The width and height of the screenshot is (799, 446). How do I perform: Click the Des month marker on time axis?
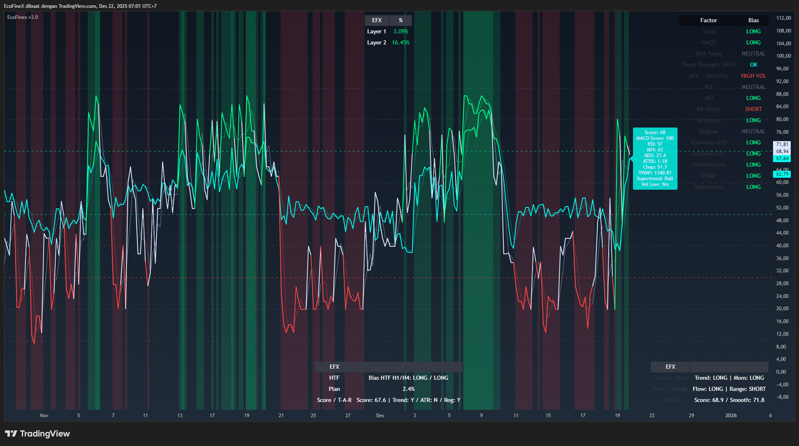coord(380,416)
